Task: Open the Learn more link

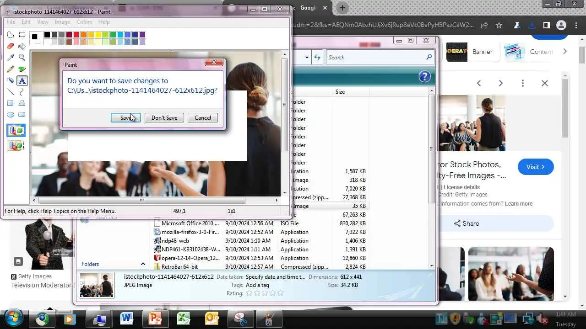Action: pyautogui.click(x=519, y=204)
